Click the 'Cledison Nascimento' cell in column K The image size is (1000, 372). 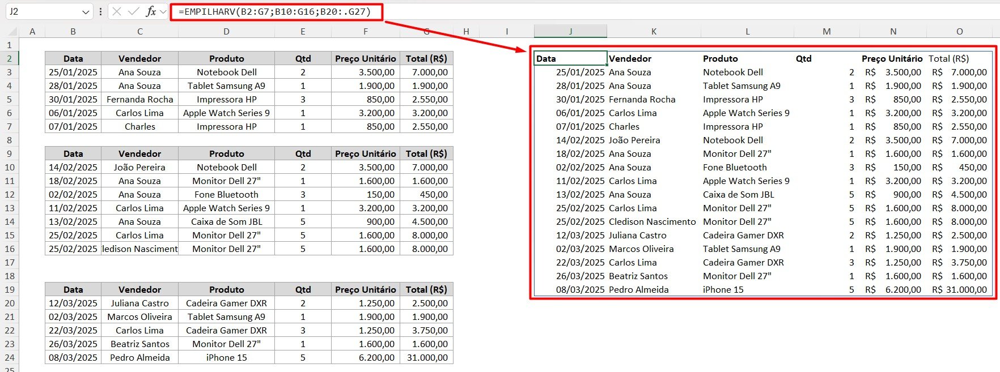click(x=652, y=221)
